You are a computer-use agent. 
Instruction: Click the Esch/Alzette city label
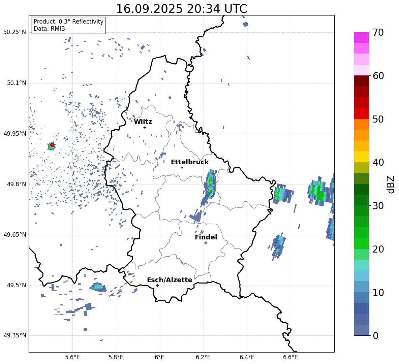pos(170,280)
